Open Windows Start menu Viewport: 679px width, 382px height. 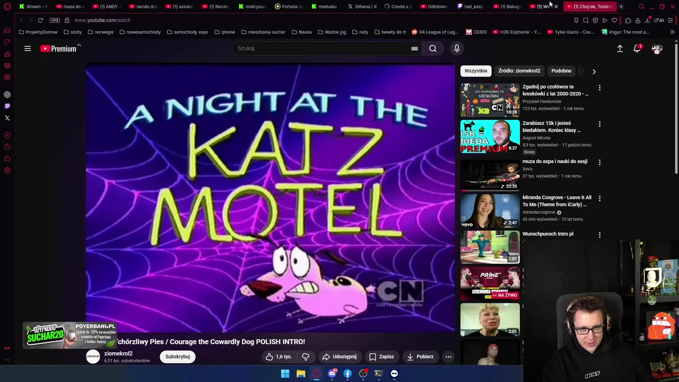pos(285,374)
